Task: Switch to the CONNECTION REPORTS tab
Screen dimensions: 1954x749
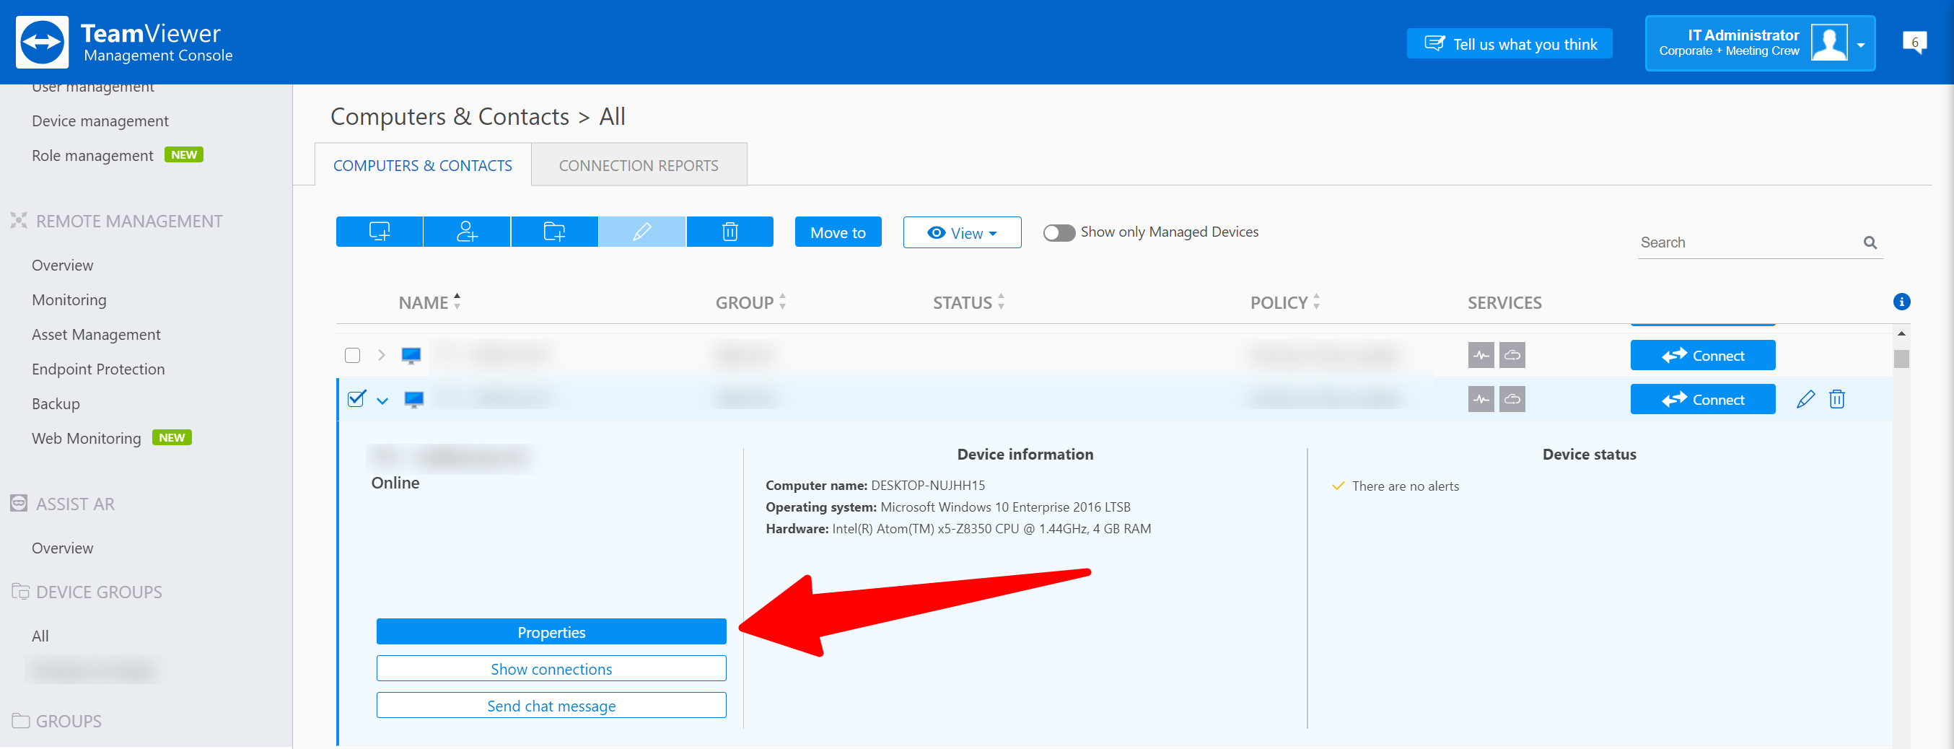Action: [639, 165]
